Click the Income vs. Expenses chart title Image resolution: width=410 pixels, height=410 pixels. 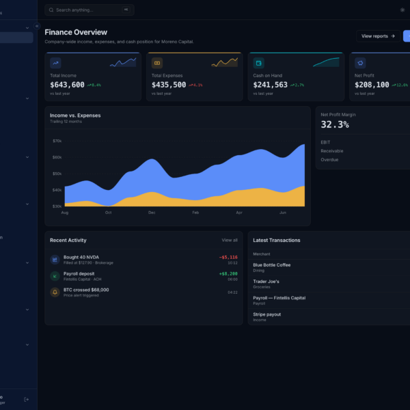pyautogui.click(x=75, y=115)
